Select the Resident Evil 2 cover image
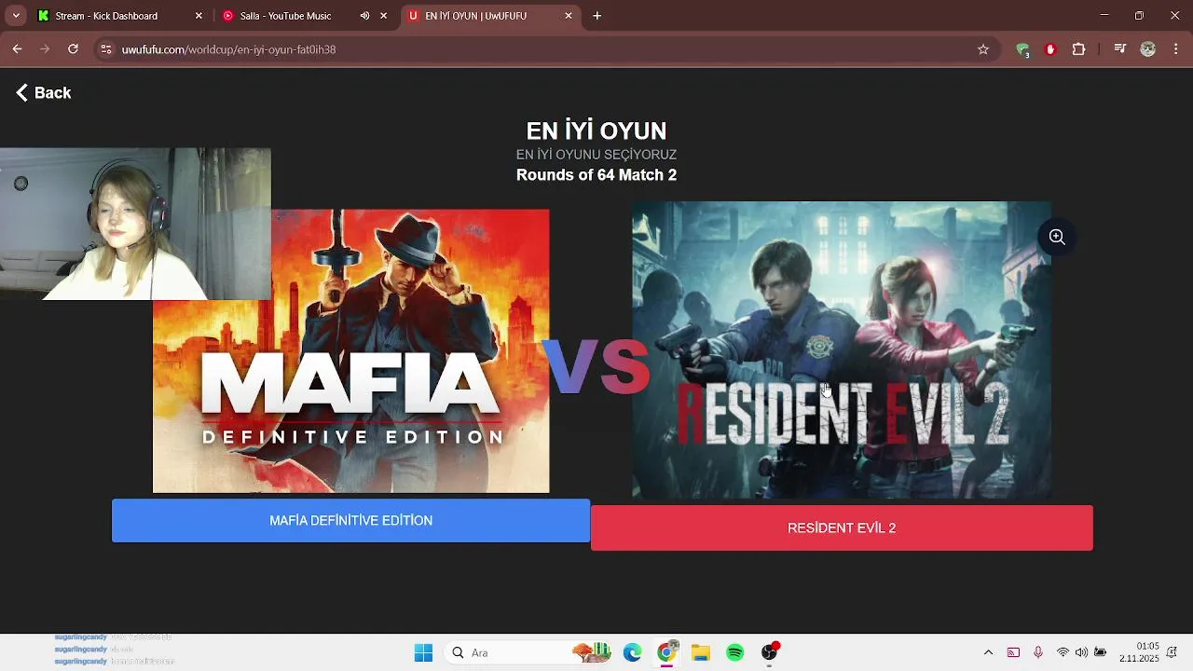The width and height of the screenshot is (1193, 671). pos(842,350)
